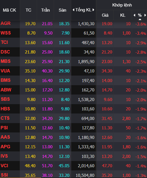Click the APG ceiling price 13.00

47,147
